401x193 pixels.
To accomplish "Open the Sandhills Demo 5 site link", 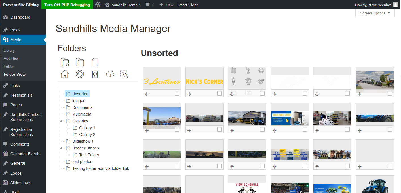I will click(x=123, y=5).
